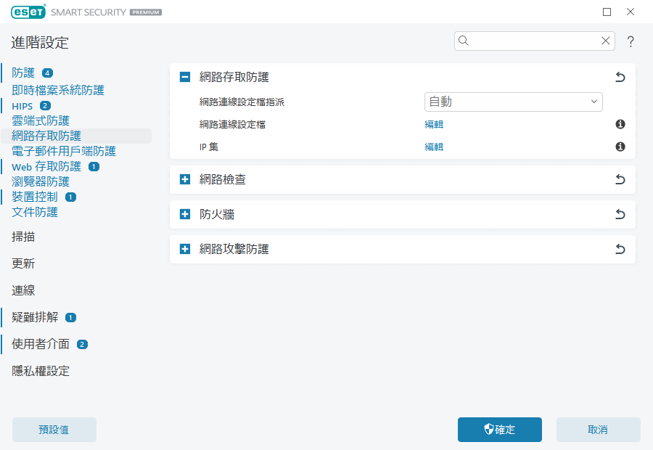Clear the search box with the X icon
Viewport: 653px width, 450px height.
606,41
